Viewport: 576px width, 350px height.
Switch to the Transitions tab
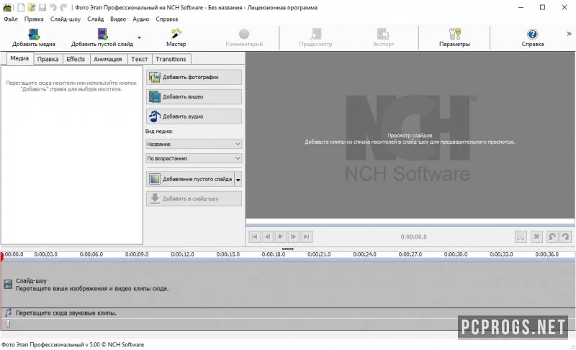point(171,59)
